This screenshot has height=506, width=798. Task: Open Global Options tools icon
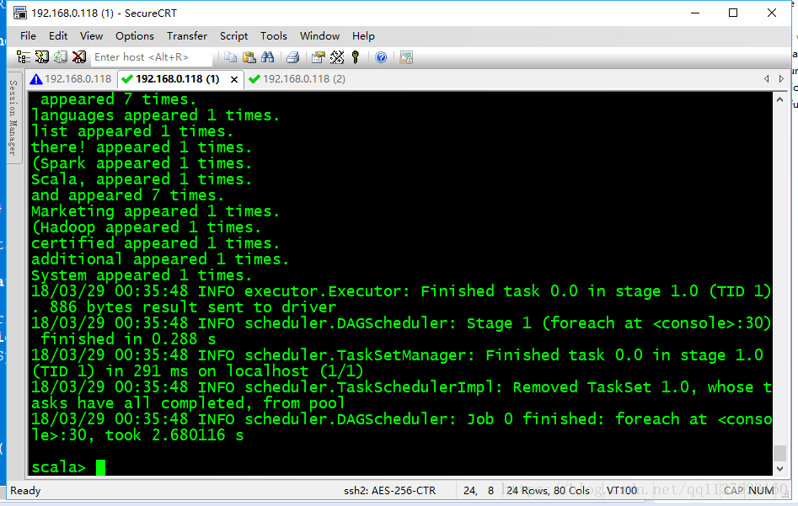coord(337,57)
